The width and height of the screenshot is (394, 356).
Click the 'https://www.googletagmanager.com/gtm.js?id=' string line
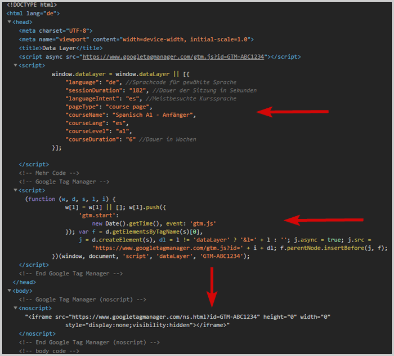point(240,248)
